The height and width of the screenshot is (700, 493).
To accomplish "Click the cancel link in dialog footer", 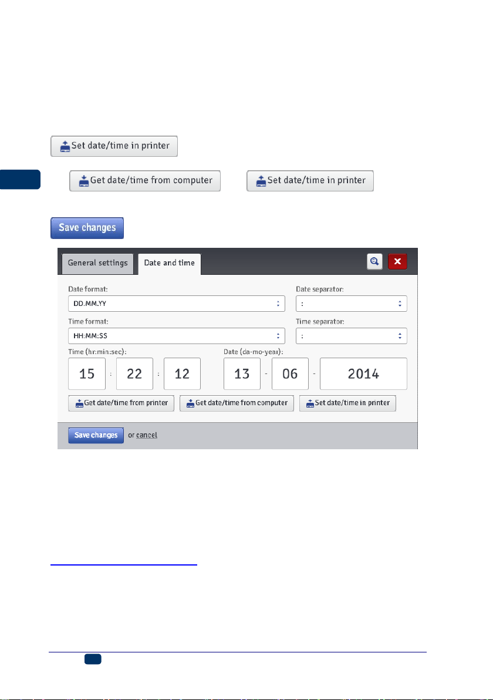I will tap(147, 435).
